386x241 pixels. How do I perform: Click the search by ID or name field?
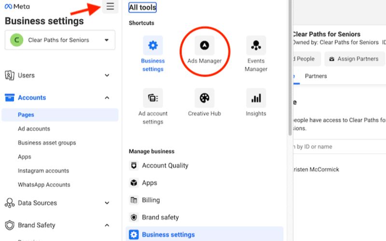click(339, 147)
